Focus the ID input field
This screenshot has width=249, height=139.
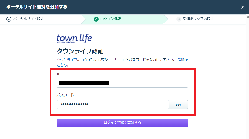point(122,83)
